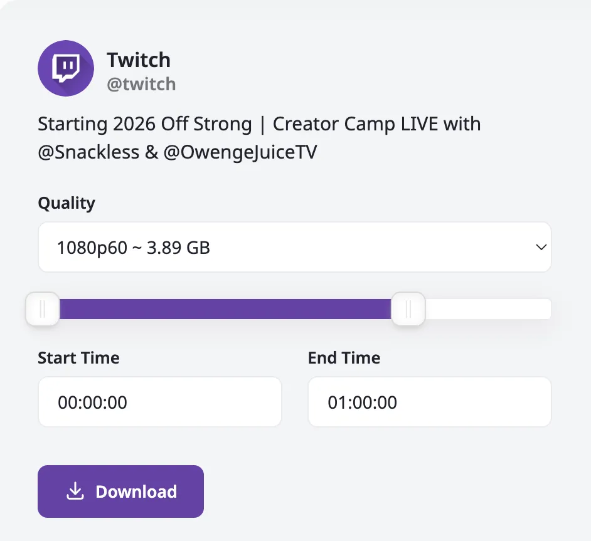Click the Start Time label
591x541 pixels.
coord(78,358)
